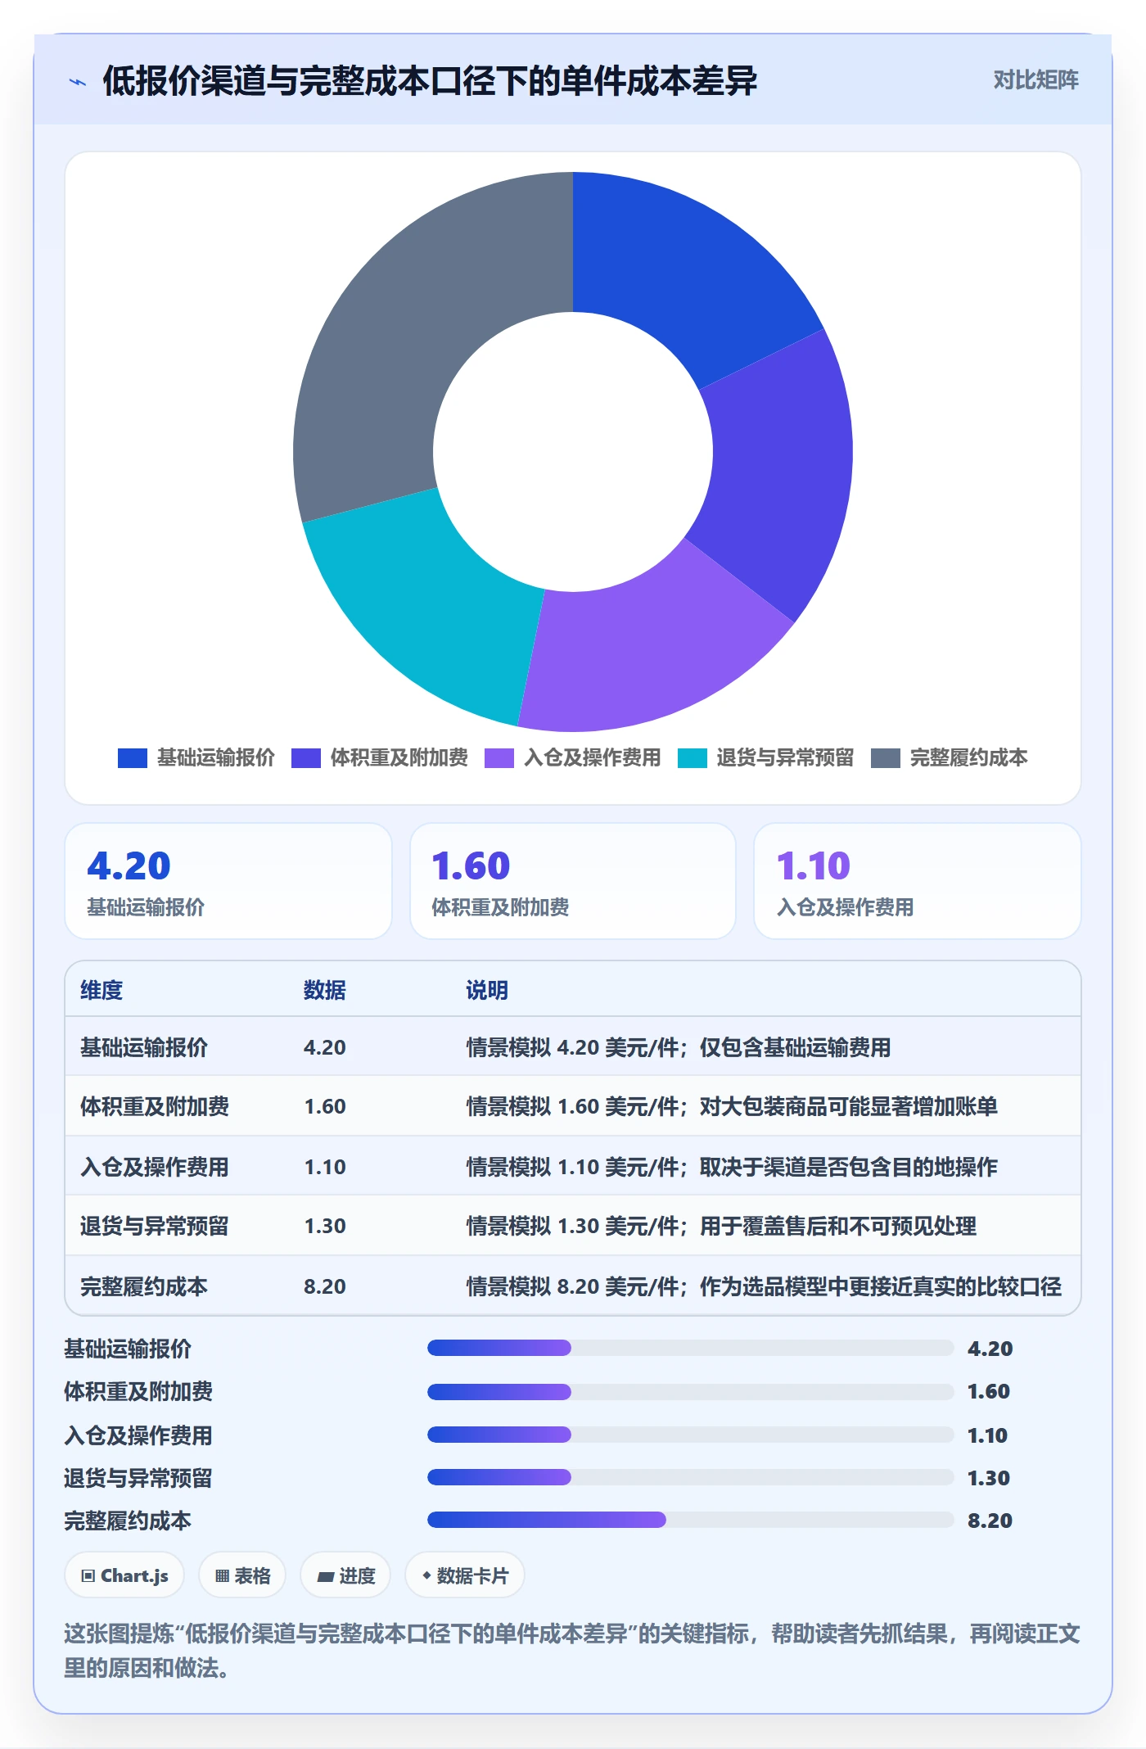Click the 入仓及操作费用 progress bar
This screenshot has height=1749, width=1146.
tap(690, 1435)
